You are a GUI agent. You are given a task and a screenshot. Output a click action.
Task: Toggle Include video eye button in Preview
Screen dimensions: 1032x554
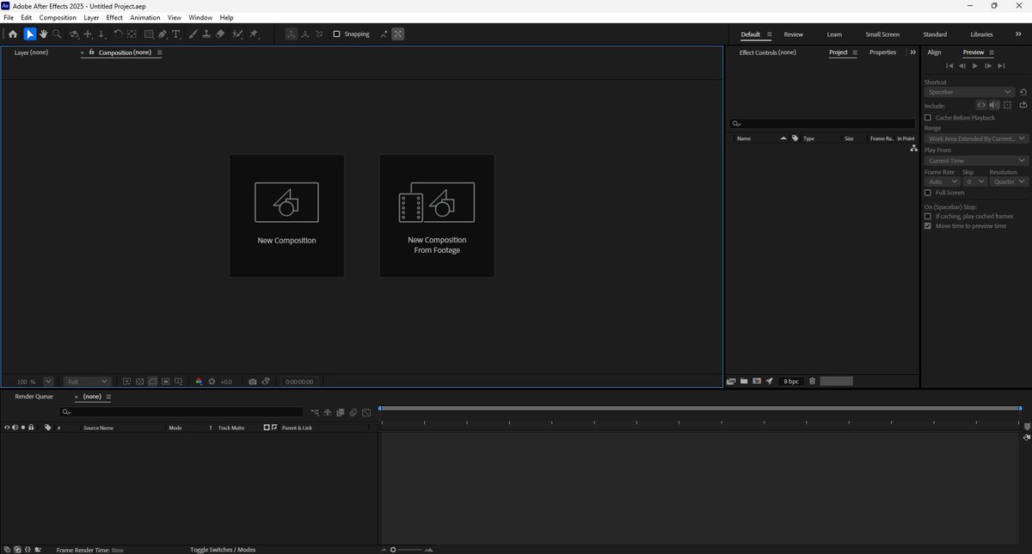pyautogui.click(x=981, y=105)
